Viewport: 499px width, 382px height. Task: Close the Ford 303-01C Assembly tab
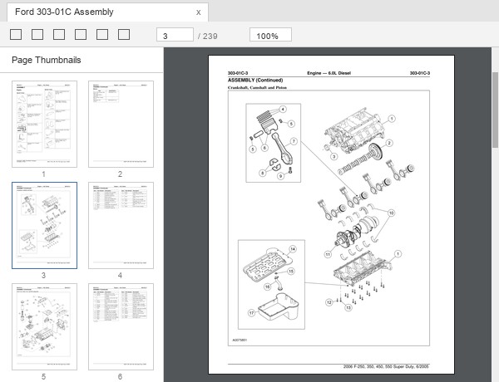coord(198,12)
